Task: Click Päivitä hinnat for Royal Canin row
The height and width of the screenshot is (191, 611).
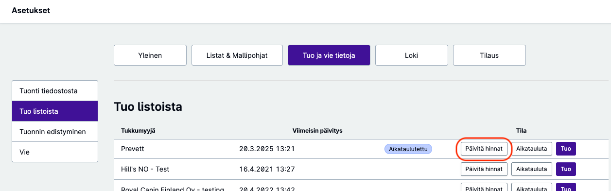Action: pos(484,187)
